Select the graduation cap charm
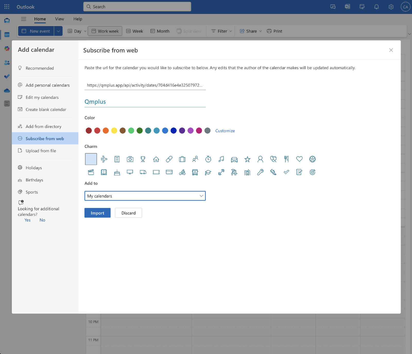The width and height of the screenshot is (412, 354). [208, 172]
